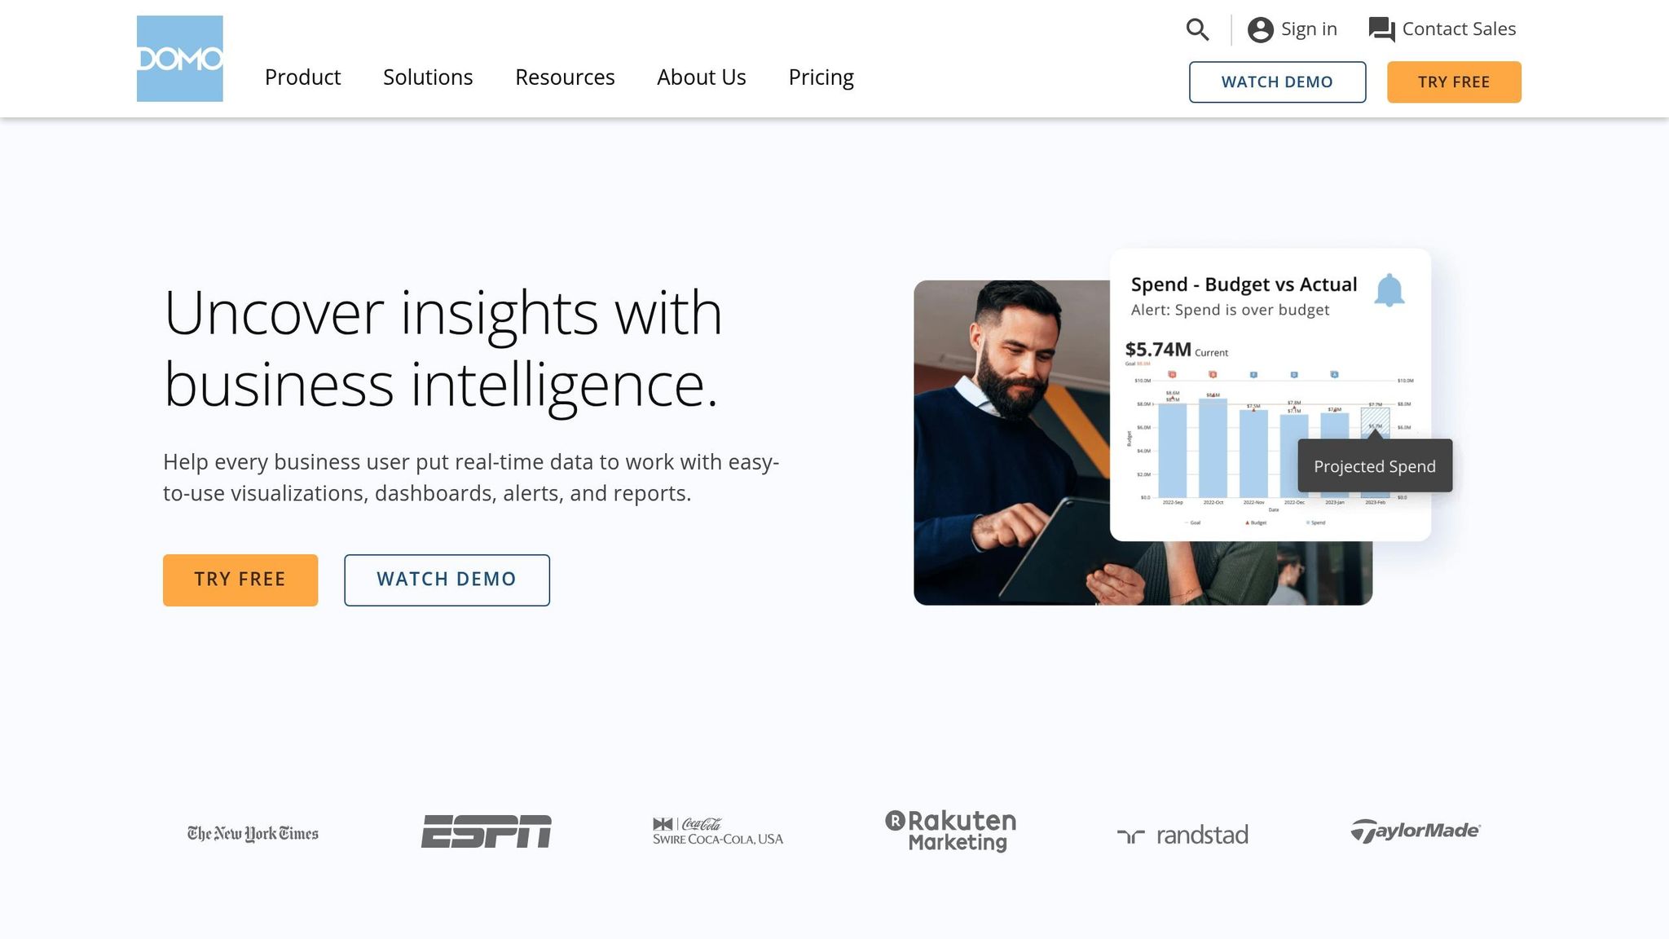The width and height of the screenshot is (1669, 939).
Task: Open the Product menu
Action: pos(302,77)
